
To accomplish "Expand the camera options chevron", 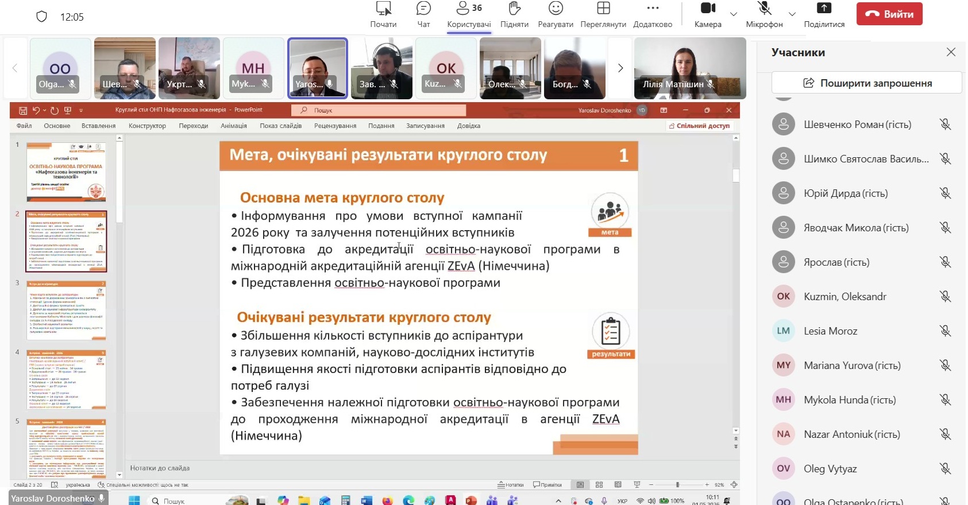I will click(734, 14).
